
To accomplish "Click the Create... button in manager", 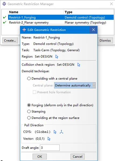I will click(x=10, y=41).
